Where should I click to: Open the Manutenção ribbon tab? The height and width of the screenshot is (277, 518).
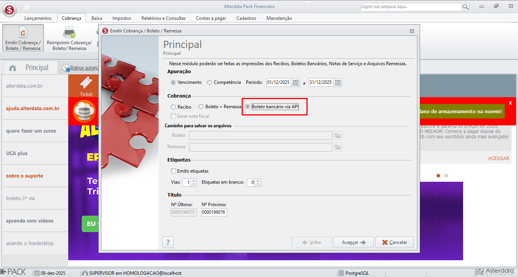[x=279, y=18]
